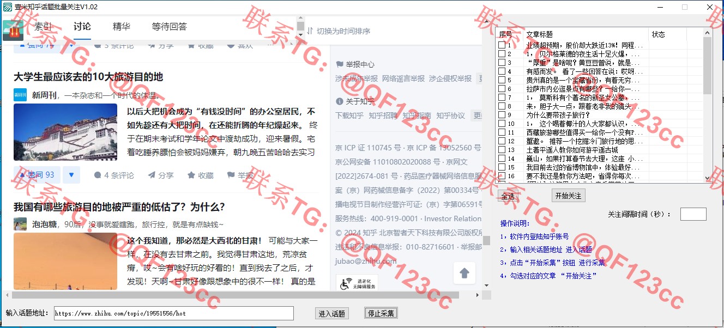
Task: Click the app icon in the title bar
Action: [x=8, y=7]
